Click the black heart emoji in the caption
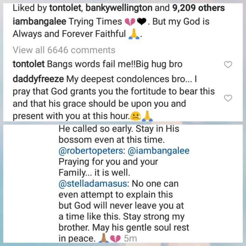 point(141,22)
